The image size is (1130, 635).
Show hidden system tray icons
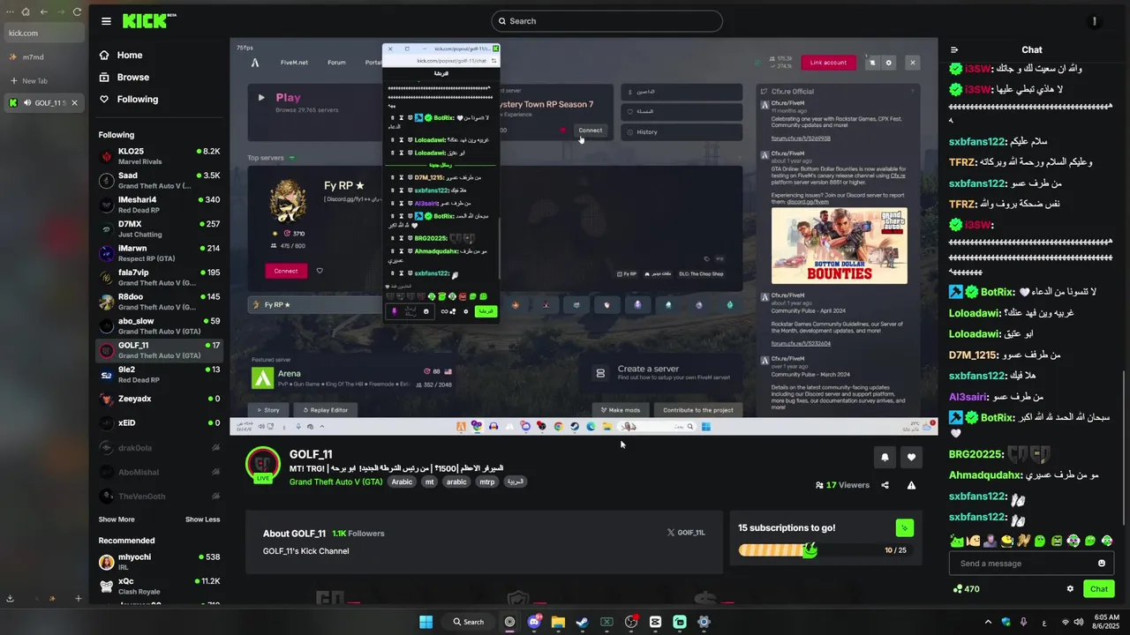click(x=988, y=622)
